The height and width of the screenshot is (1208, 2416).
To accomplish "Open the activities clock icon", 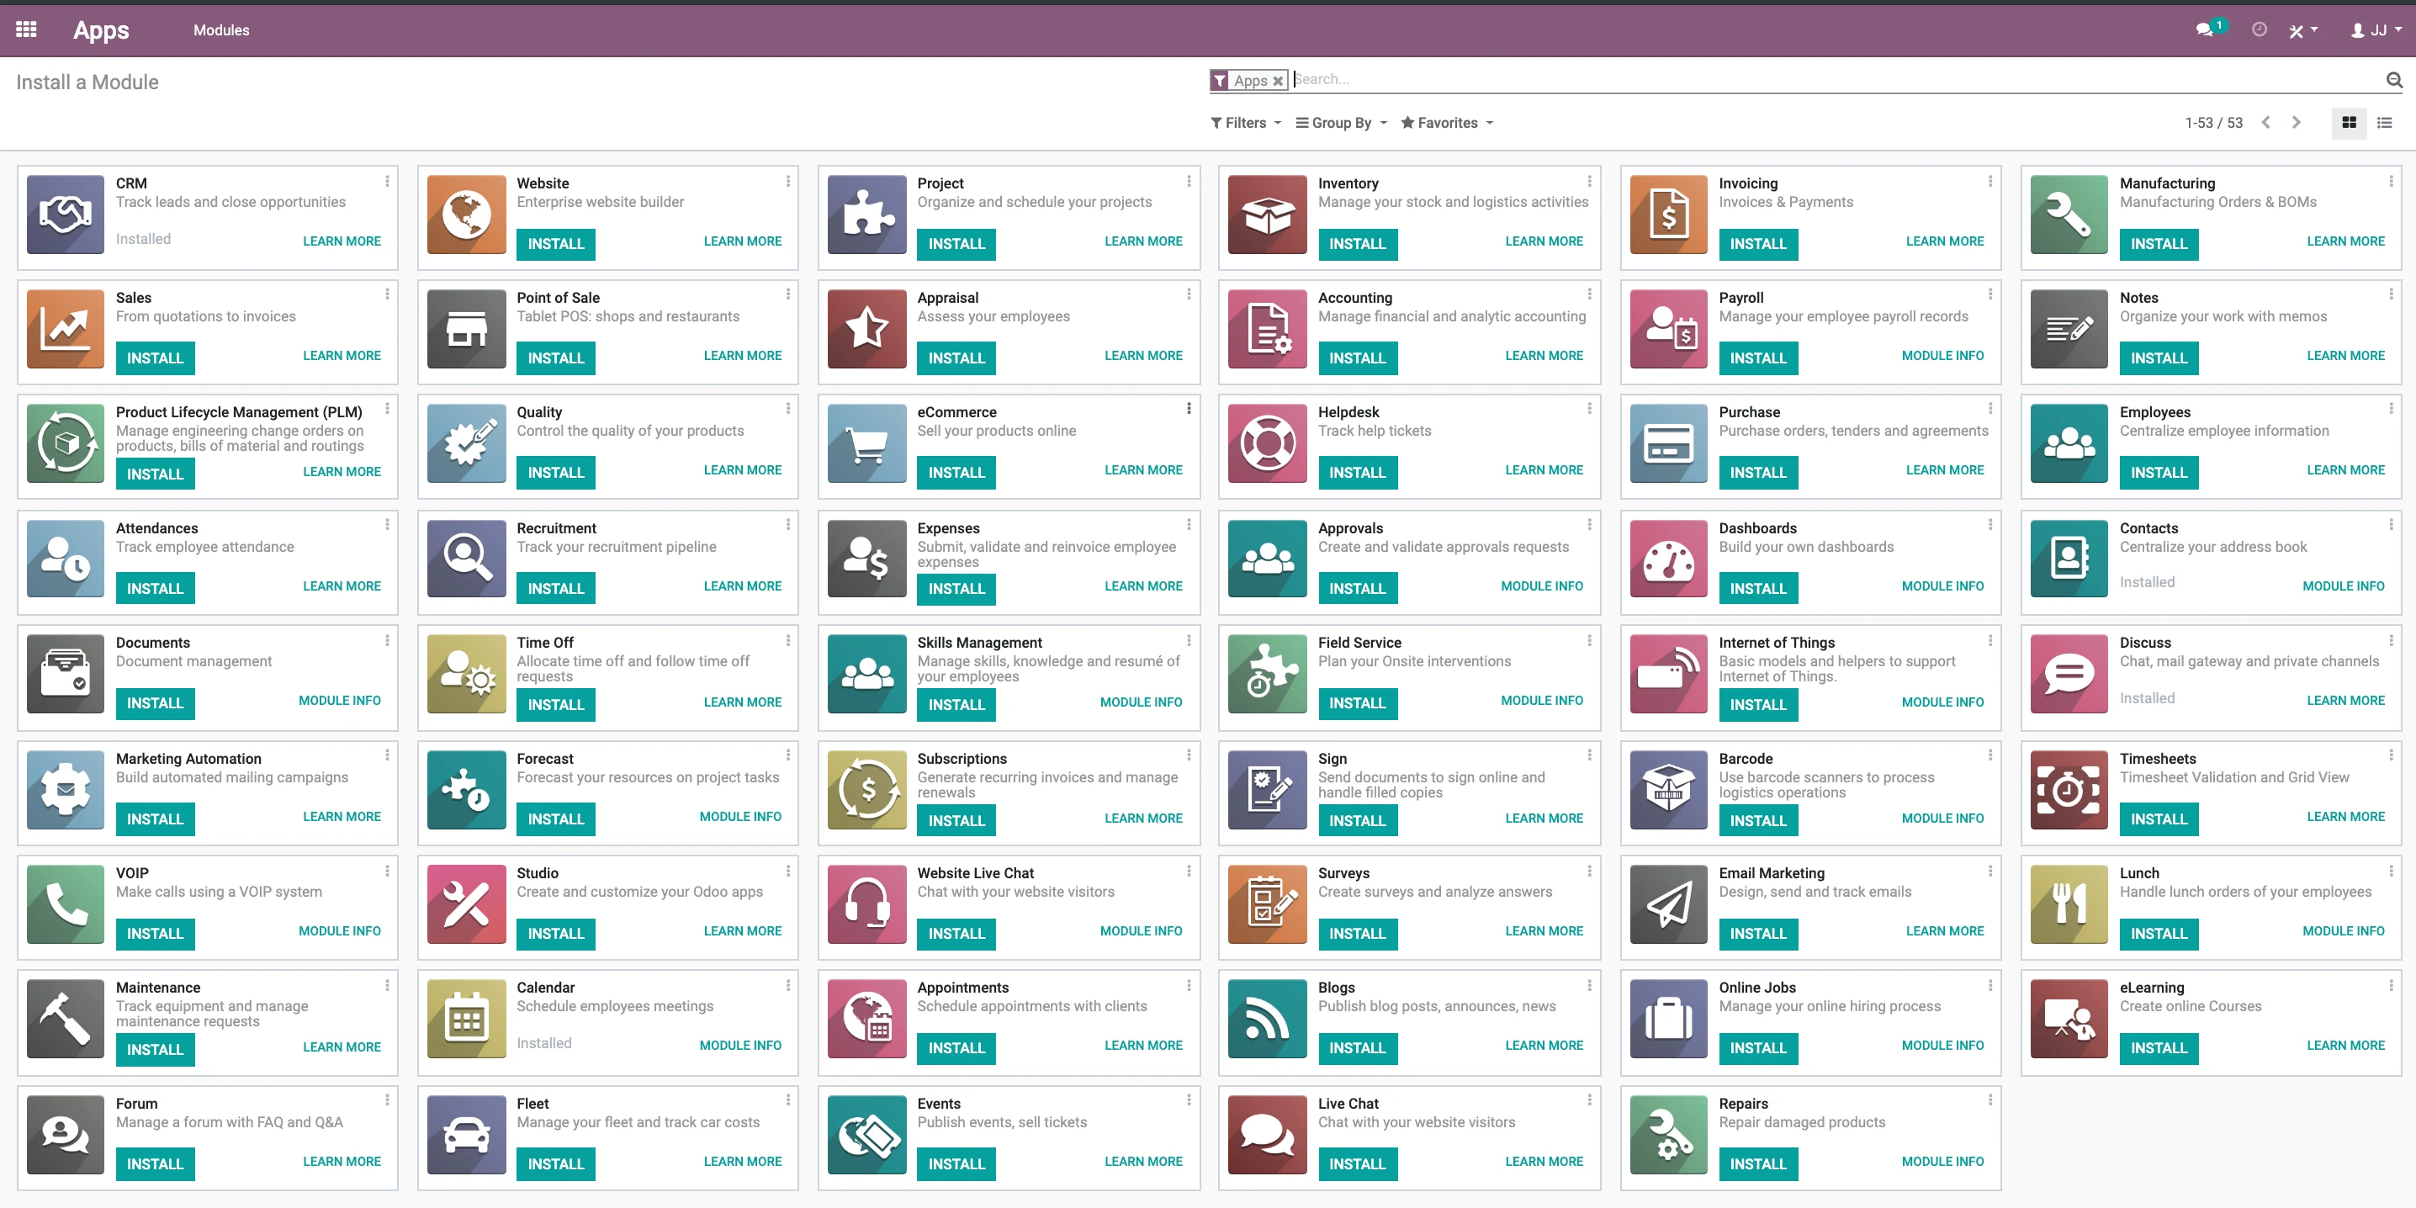I will tap(2260, 30).
